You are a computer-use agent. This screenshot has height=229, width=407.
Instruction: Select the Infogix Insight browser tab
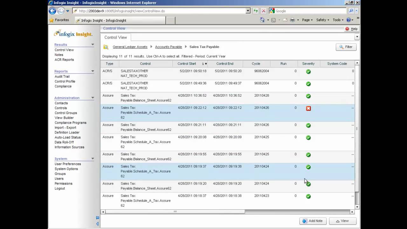tap(120, 20)
